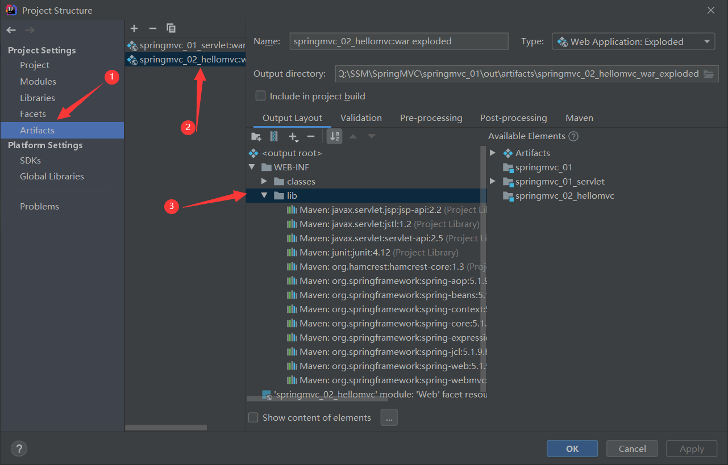Click the Move Up arrow icon

[x=352, y=136]
